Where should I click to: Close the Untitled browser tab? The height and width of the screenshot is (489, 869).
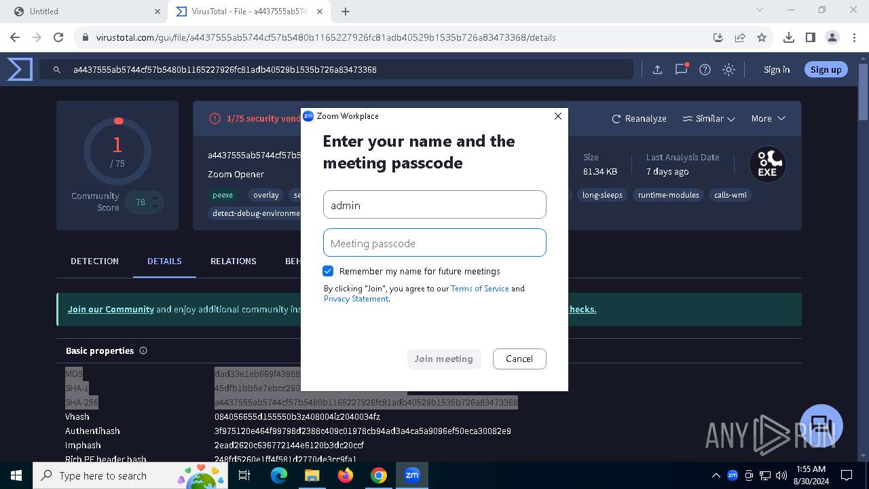click(157, 12)
